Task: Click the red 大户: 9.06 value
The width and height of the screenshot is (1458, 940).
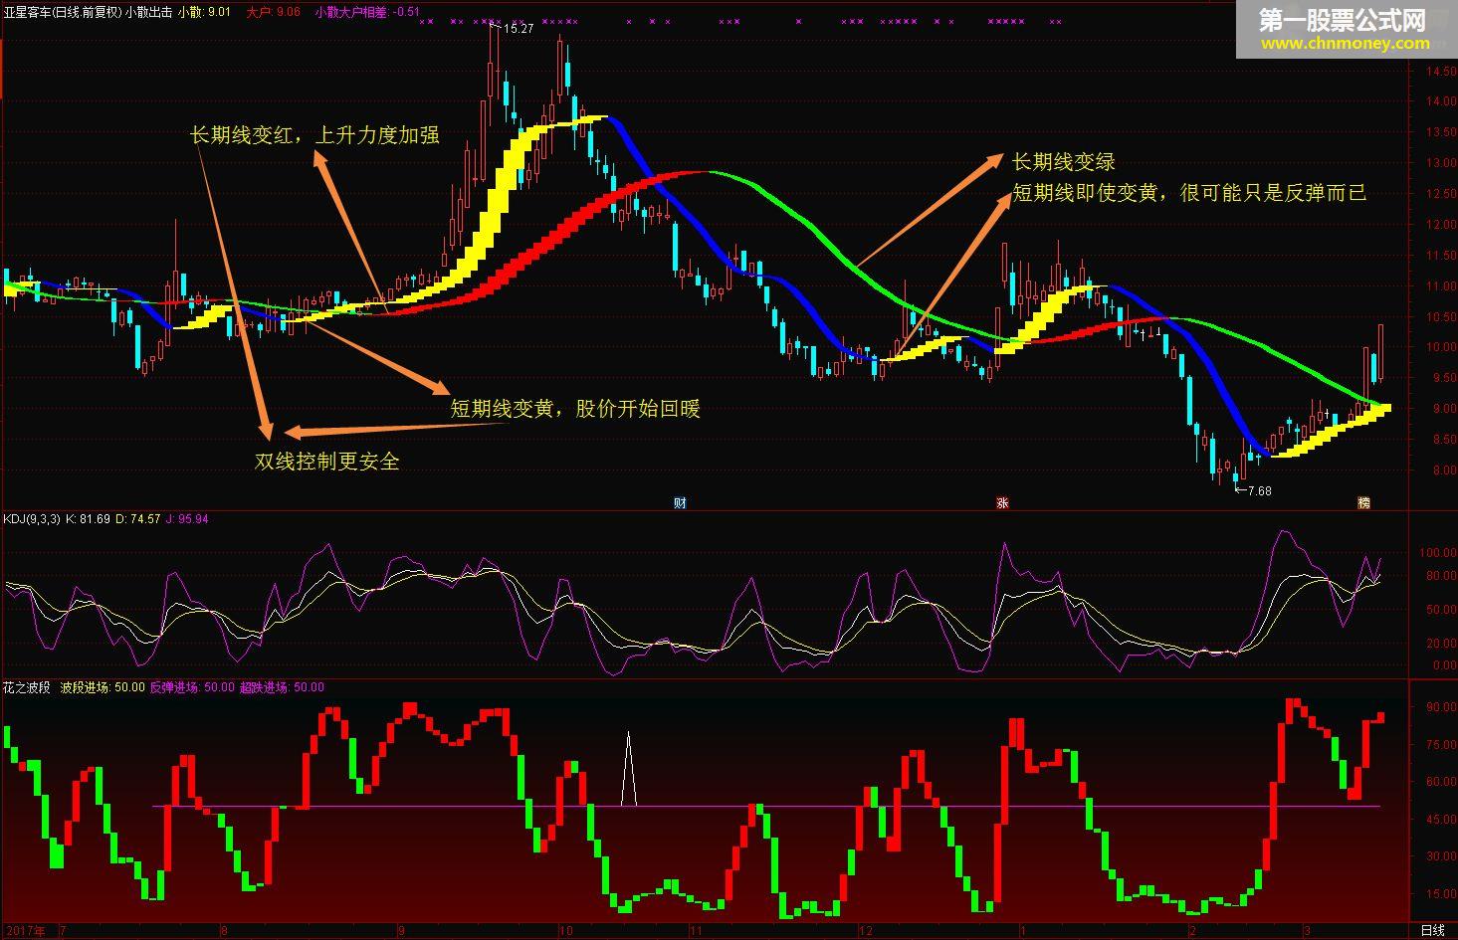Action: 273,12
